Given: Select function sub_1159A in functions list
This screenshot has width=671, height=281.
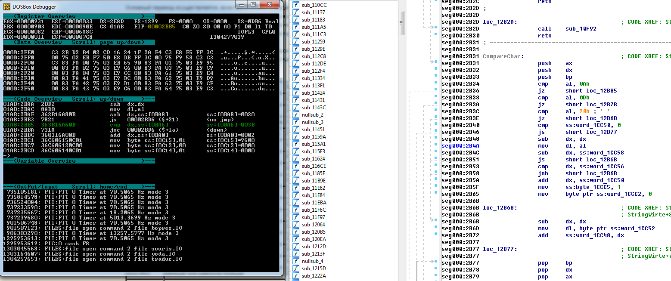Looking at the screenshot, I should (314, 136).
